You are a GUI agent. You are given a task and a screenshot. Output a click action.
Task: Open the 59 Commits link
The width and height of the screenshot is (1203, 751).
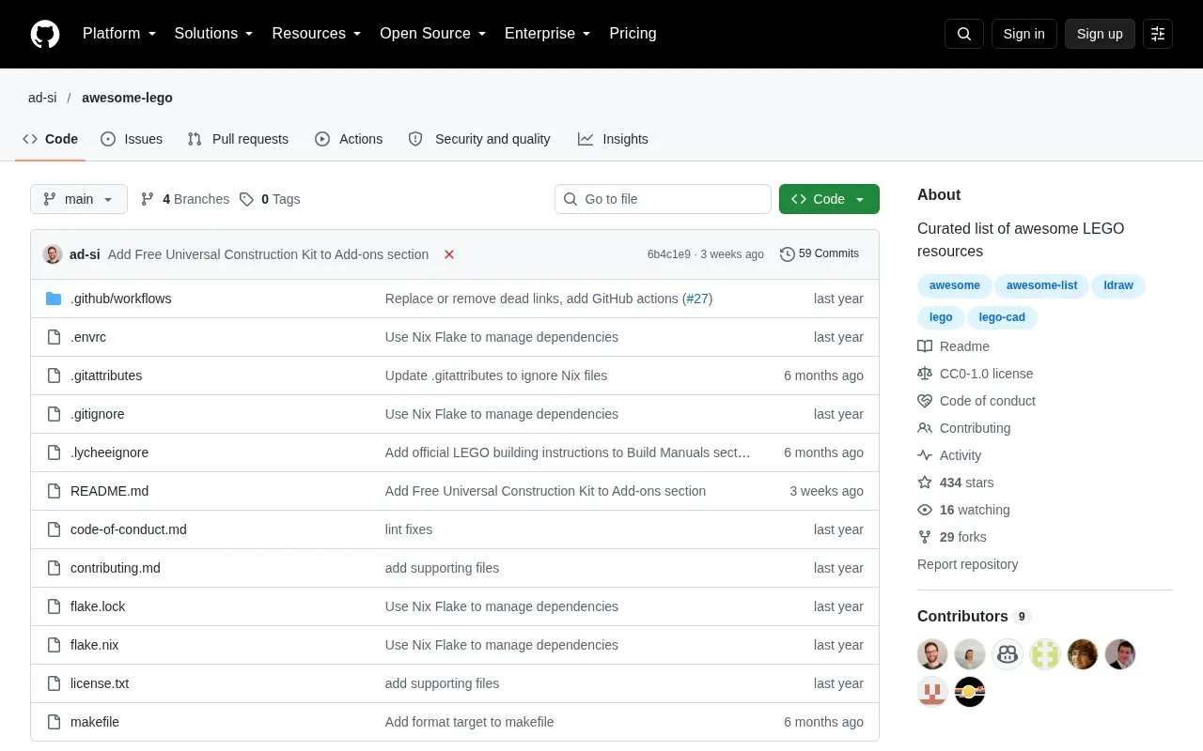[820, 253]
